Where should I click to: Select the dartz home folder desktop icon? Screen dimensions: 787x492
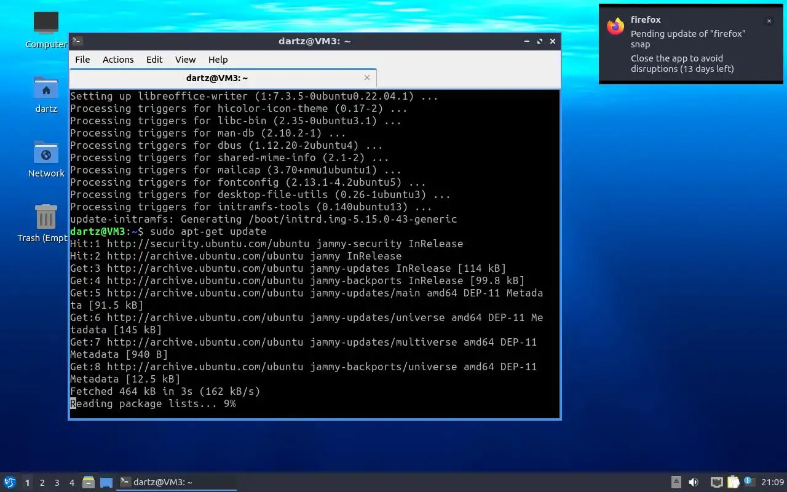[x=46, y=95]
